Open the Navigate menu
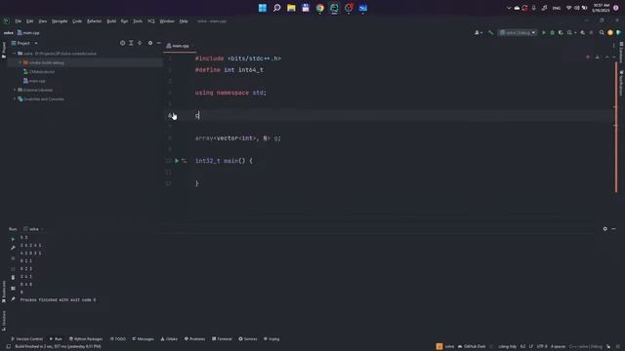Screen dimensions: 625x351 point(60,21)
